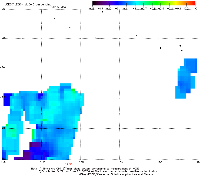Click the -0.1 color scale label
The image size is (200, 176).
[178, 9]
